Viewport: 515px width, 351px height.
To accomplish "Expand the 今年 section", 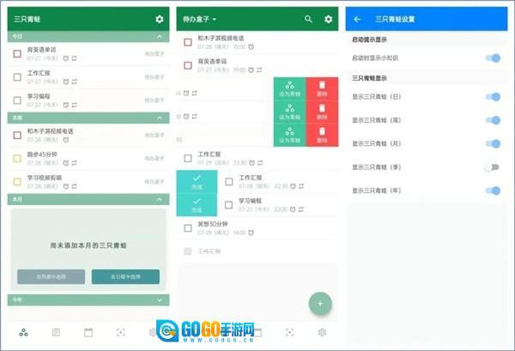I will (x=159, y=300).
